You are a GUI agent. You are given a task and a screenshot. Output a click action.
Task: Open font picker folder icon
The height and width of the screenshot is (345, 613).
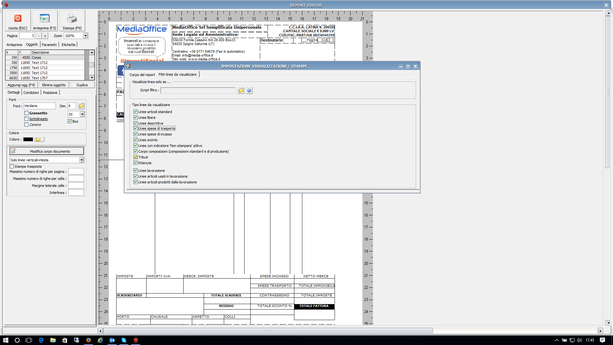click(x=81, y=106)
